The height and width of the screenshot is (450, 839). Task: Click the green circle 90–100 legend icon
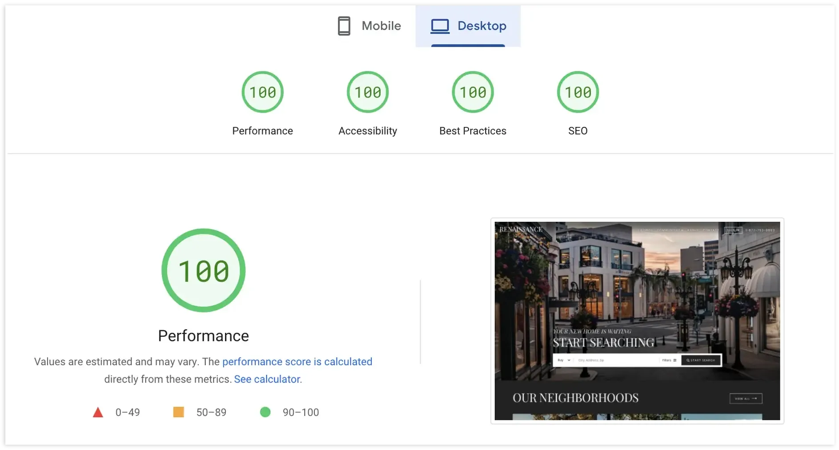pyautogui.click(x=265, y=412)
